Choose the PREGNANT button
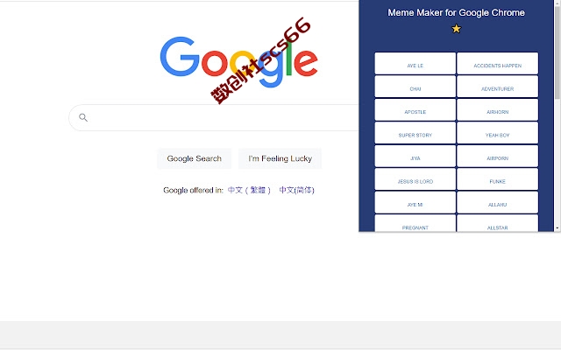 coord(415,224)
